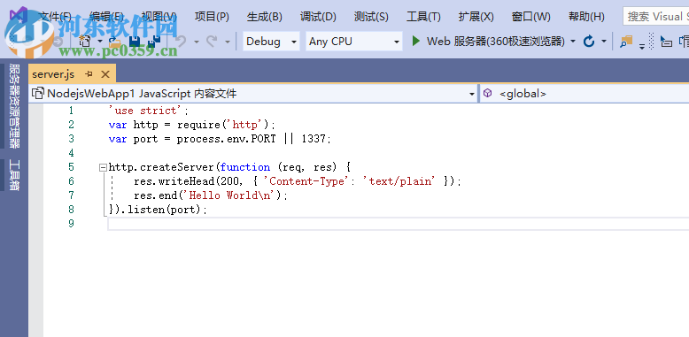
Task: Place cursor on empty line 9
Action: click(x=399, y=224)
